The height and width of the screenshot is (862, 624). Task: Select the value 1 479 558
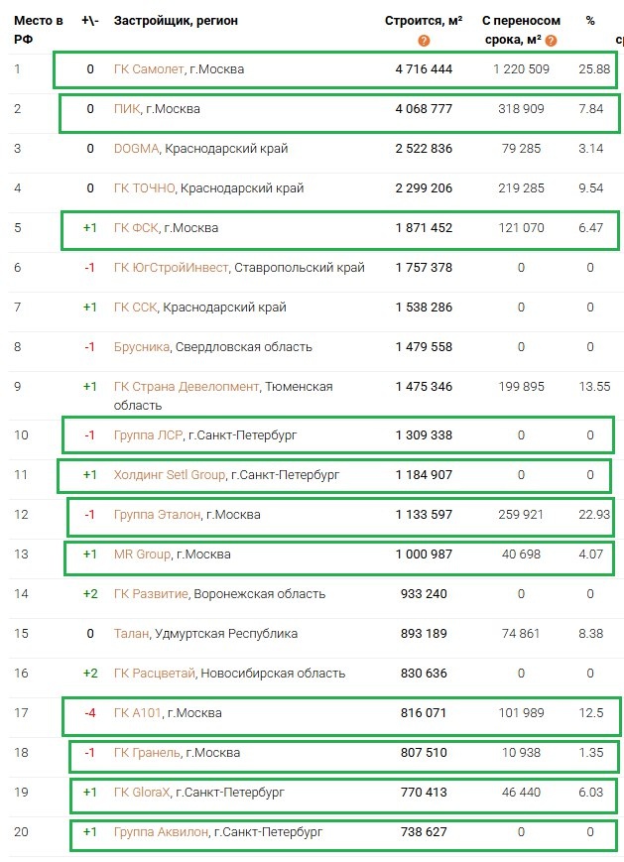pyautogui.click(x=424, y=347)
